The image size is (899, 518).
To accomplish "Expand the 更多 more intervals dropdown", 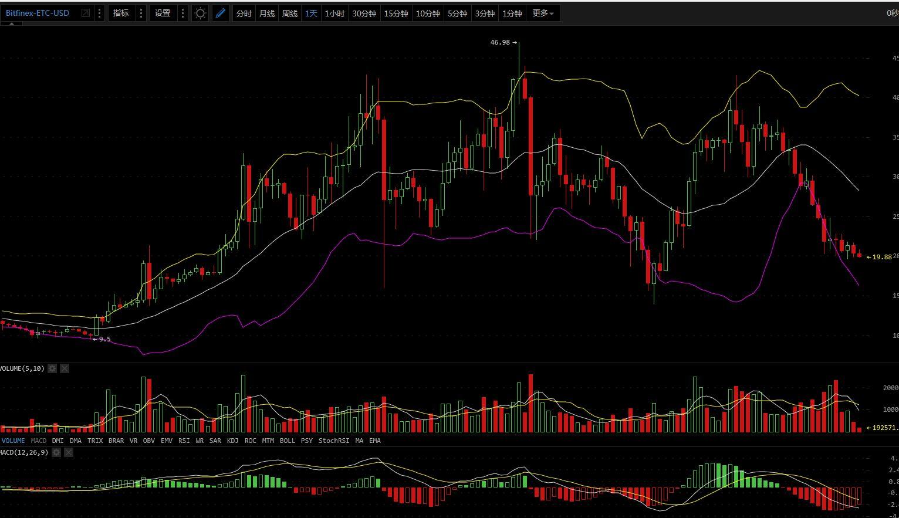I will pos(543,13).
